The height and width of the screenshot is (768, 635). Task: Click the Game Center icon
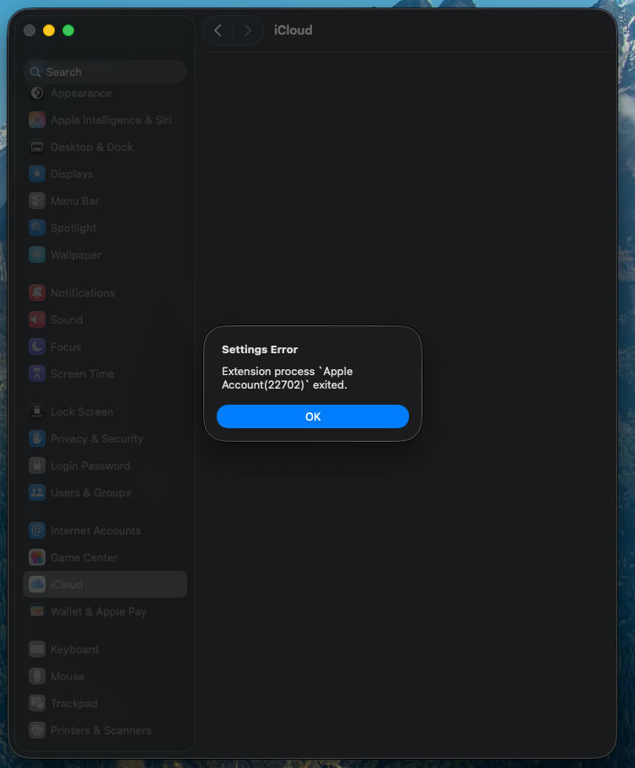click(x=37, y=557)
